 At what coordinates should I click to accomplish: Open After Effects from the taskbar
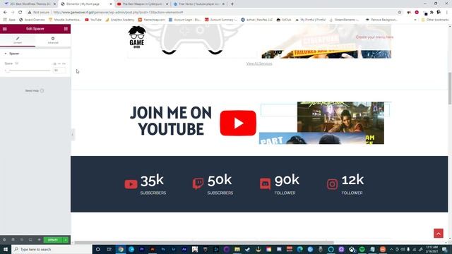(184, 249)
